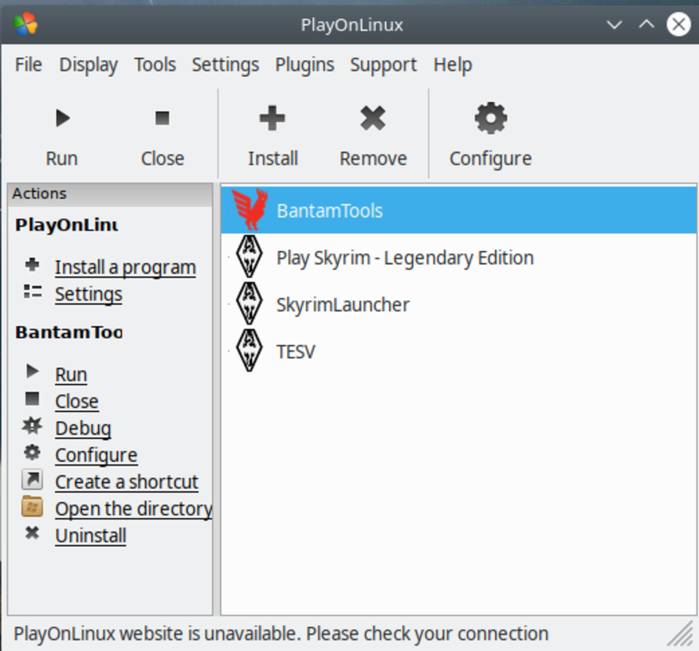Open the Plugins menu

tap(305, 65)
